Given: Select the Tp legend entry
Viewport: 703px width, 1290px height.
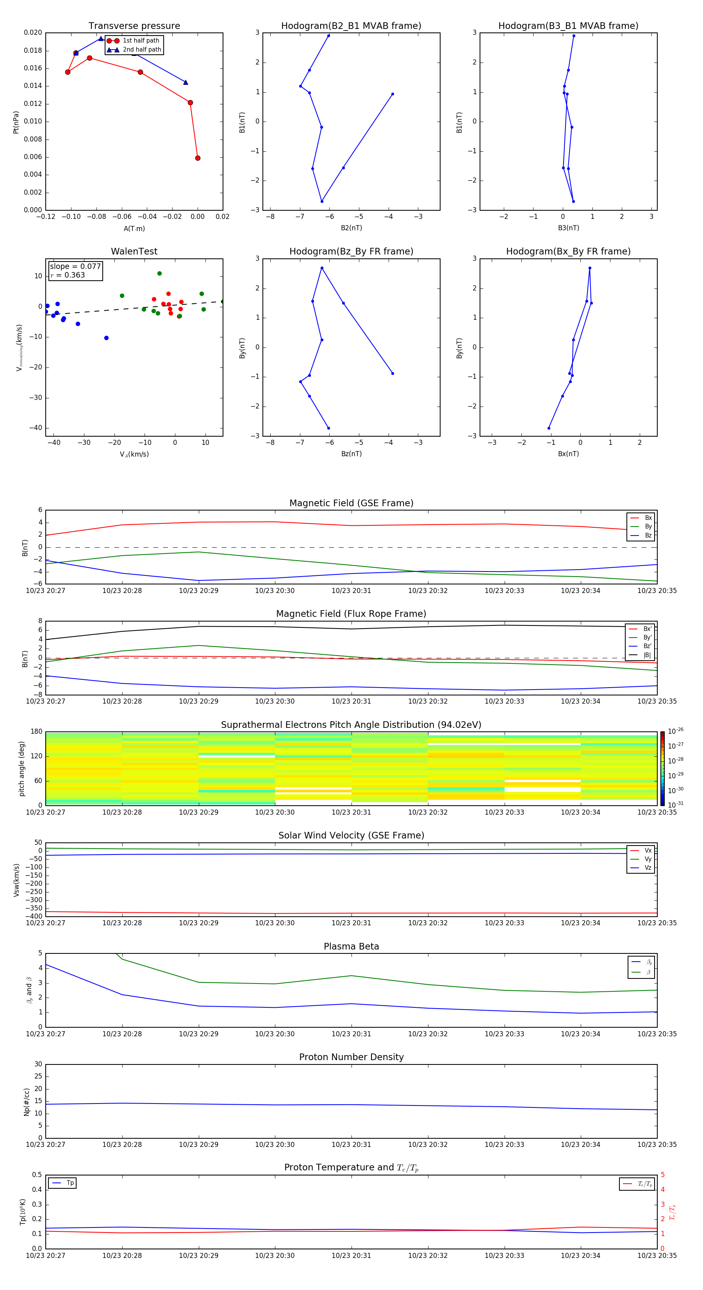Looking at the screenshot, I should [x=62, y=1183].
